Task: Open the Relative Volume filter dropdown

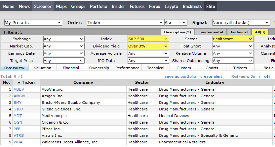Action: (x=233, y=53)
